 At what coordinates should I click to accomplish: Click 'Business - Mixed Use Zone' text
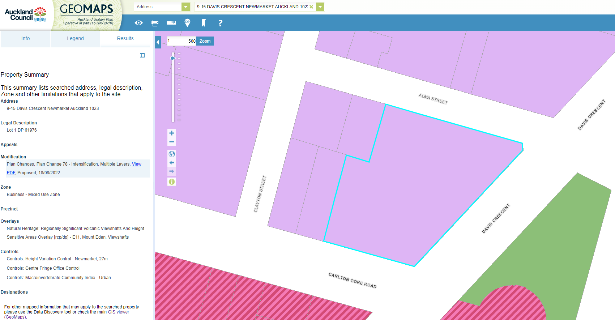point(33,195)
